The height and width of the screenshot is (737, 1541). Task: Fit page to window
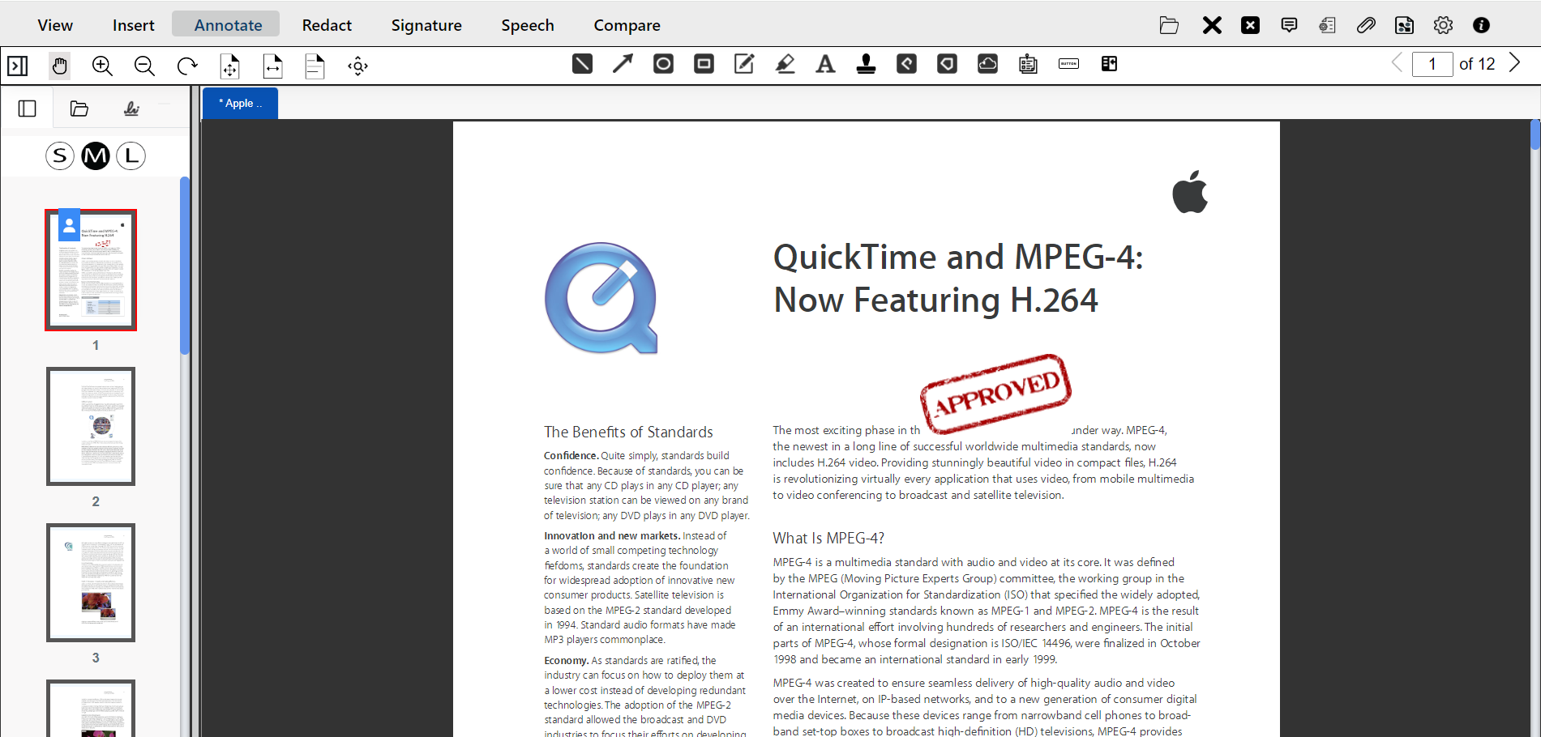(x=230, y=66)
